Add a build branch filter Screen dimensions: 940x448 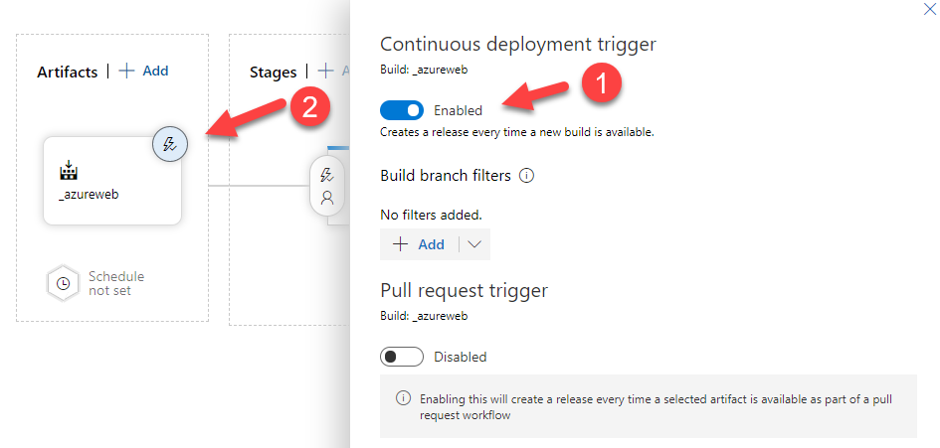point(419,244)
